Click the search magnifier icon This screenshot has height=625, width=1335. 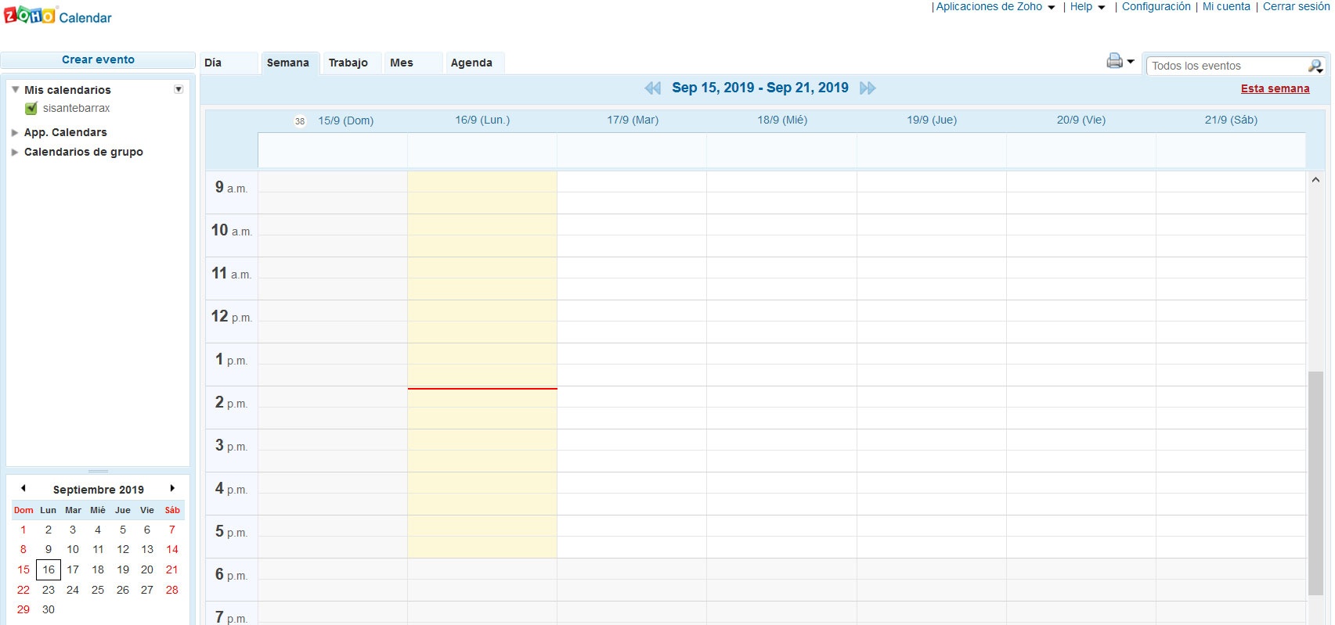pyautogui.click(x=1315, y=66)
